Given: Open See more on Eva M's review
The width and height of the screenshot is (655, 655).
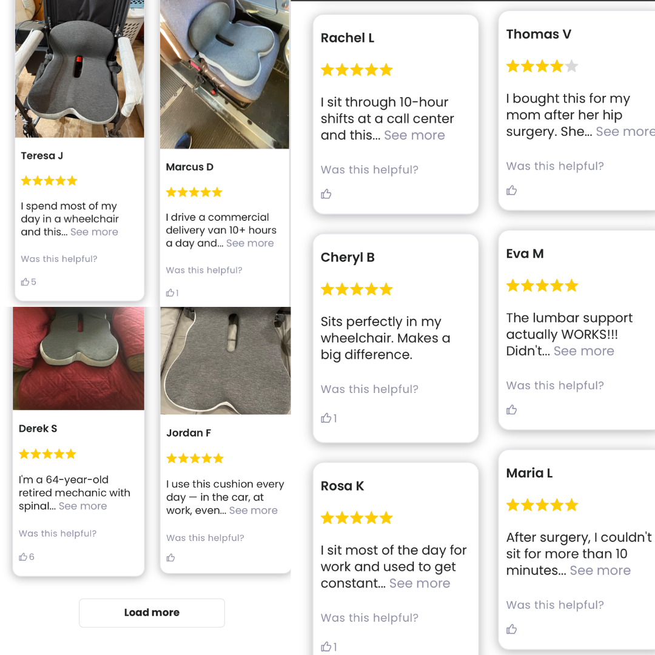Looking at the screenshot, I should click(583, 351).
